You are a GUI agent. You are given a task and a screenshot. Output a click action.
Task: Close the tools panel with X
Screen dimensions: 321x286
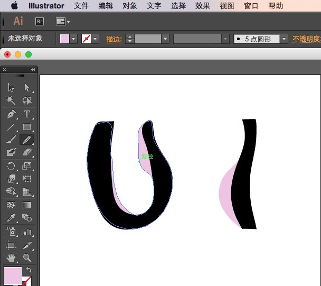click(5, 69)
